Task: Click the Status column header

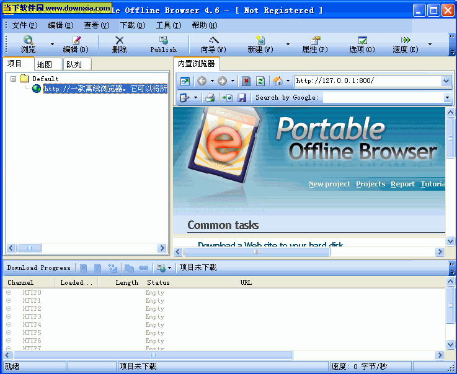Action: pyautogui.click(x=188, y=282)
